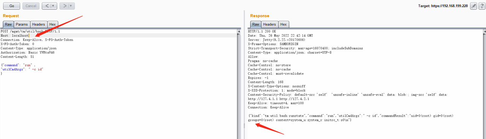486x139 pixels.
Task: Click the 'Content-Security-Policy' response header line
Action: [348, 95]
